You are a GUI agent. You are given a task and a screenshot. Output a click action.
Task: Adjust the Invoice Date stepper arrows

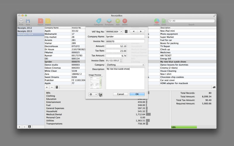click(121, 60)
